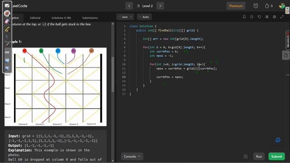
Task: Click the Example 1 ball diagram image
Action: click(x=55, y=87)
